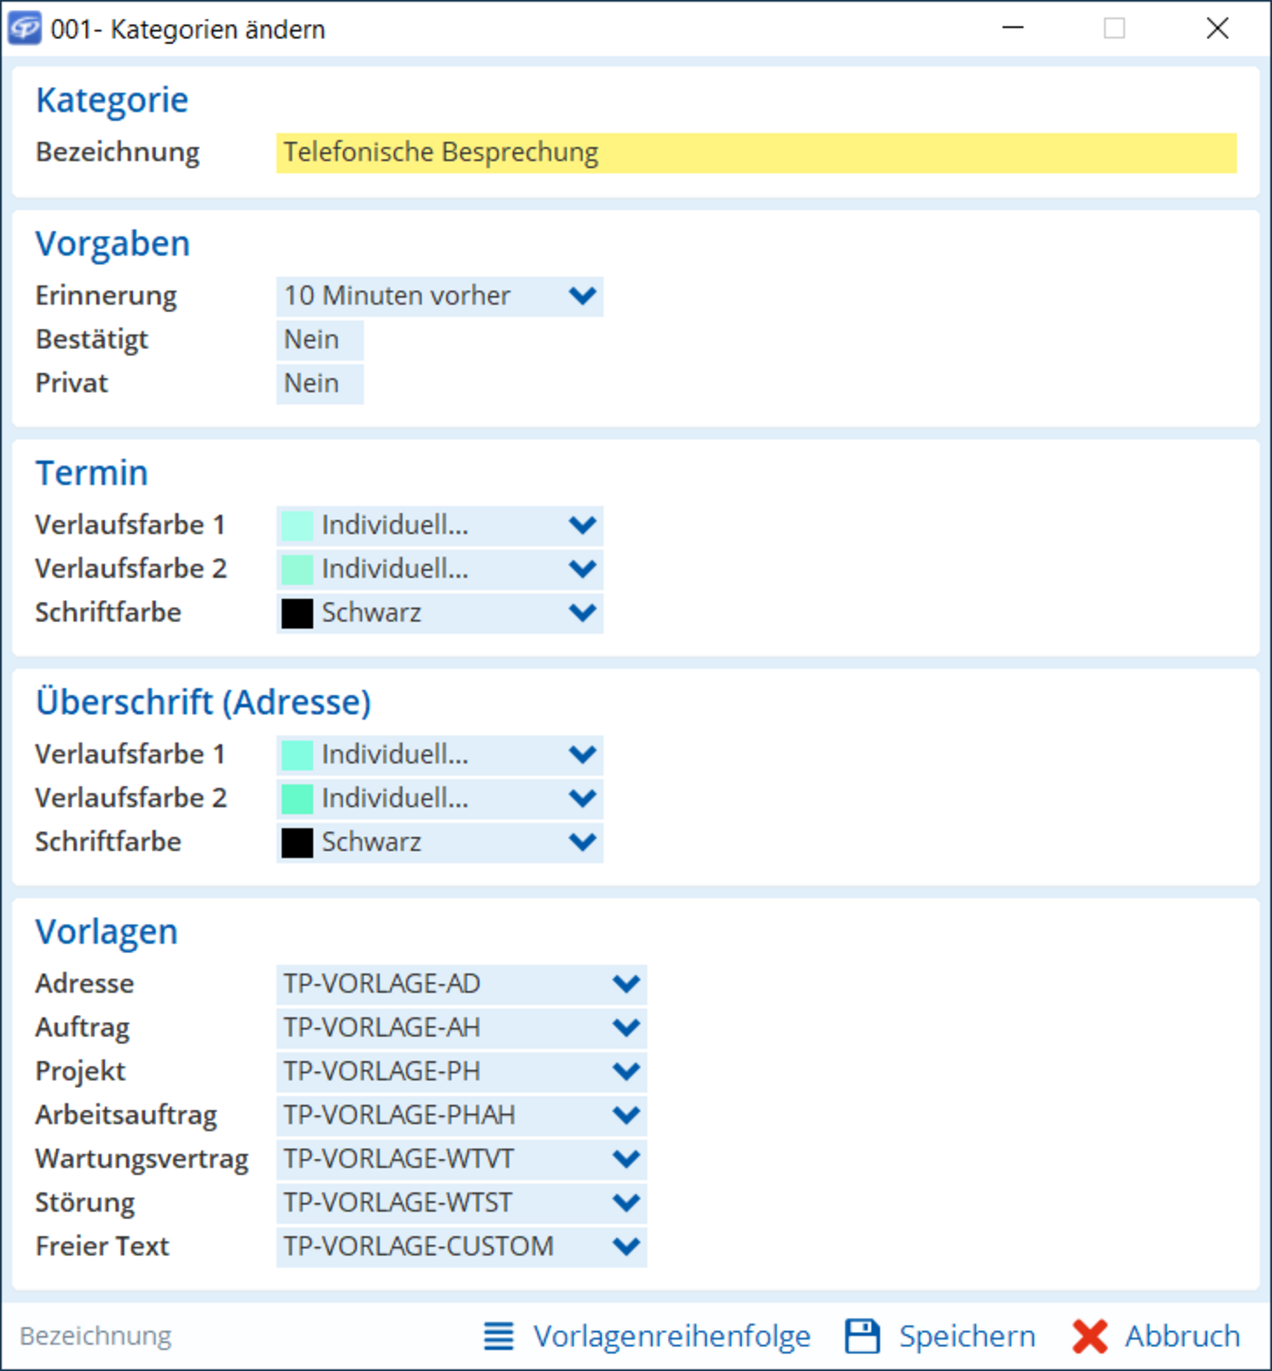Click the red X cancel icon
Screen dimensions: 1272x1371
(1089, 1336)
